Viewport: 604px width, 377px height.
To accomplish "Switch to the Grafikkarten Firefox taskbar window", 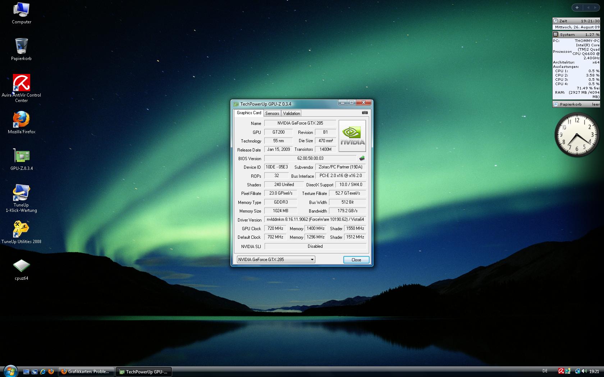I will (86, 372).
